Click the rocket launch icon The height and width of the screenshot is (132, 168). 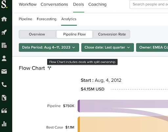pos(4,32)
